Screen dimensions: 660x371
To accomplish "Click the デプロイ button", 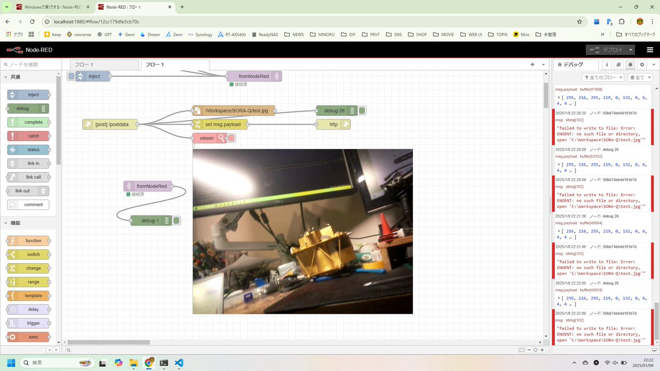I will 608,49.
